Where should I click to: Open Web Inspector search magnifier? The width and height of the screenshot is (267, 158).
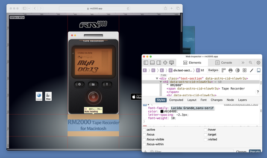pos(250,63)
